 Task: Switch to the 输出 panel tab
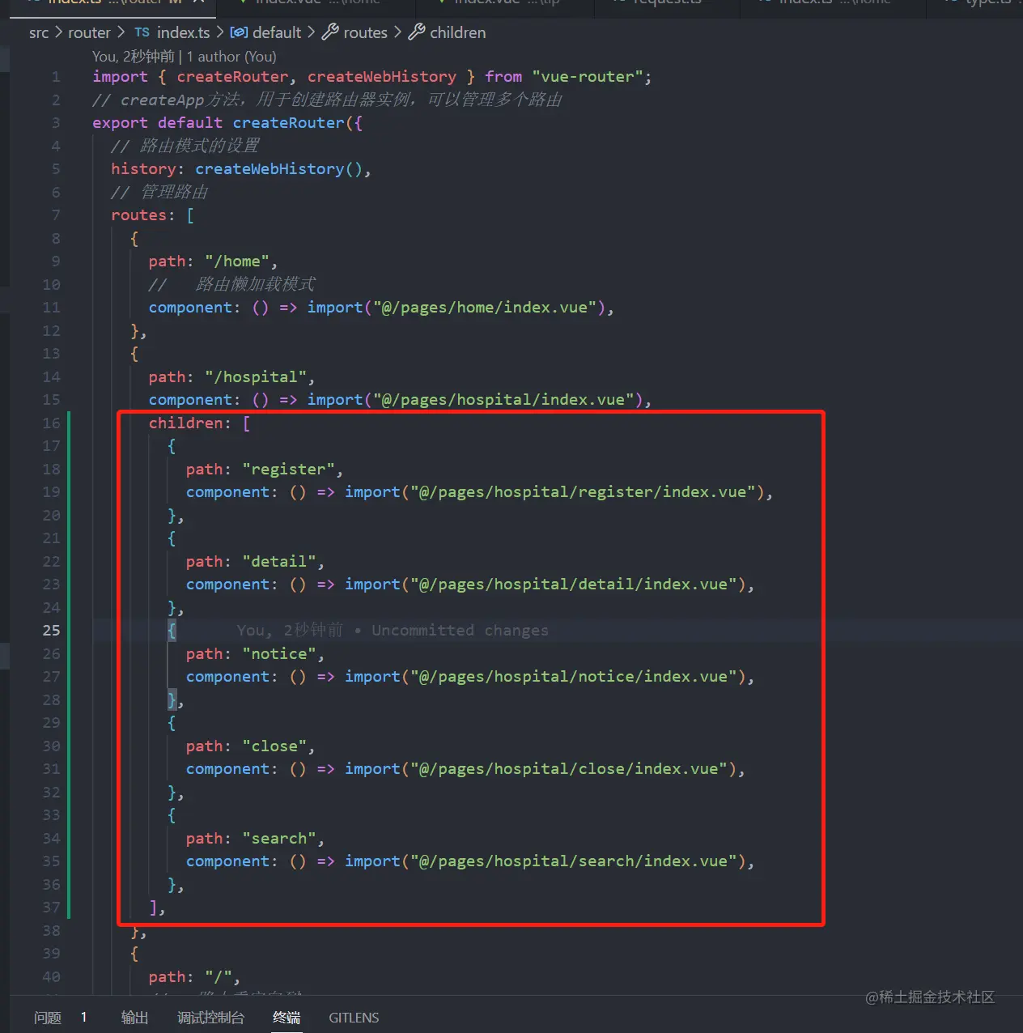[134, 1018]
